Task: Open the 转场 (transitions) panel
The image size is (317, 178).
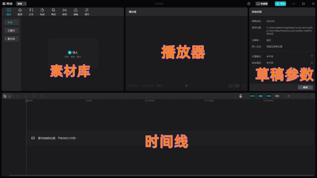Action: 64,12
